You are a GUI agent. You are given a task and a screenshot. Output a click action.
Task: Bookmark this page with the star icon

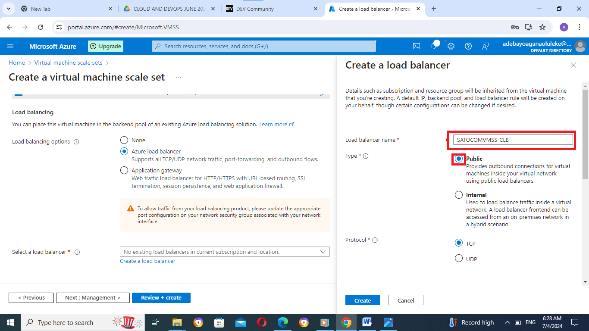click(x=542, y=27)
